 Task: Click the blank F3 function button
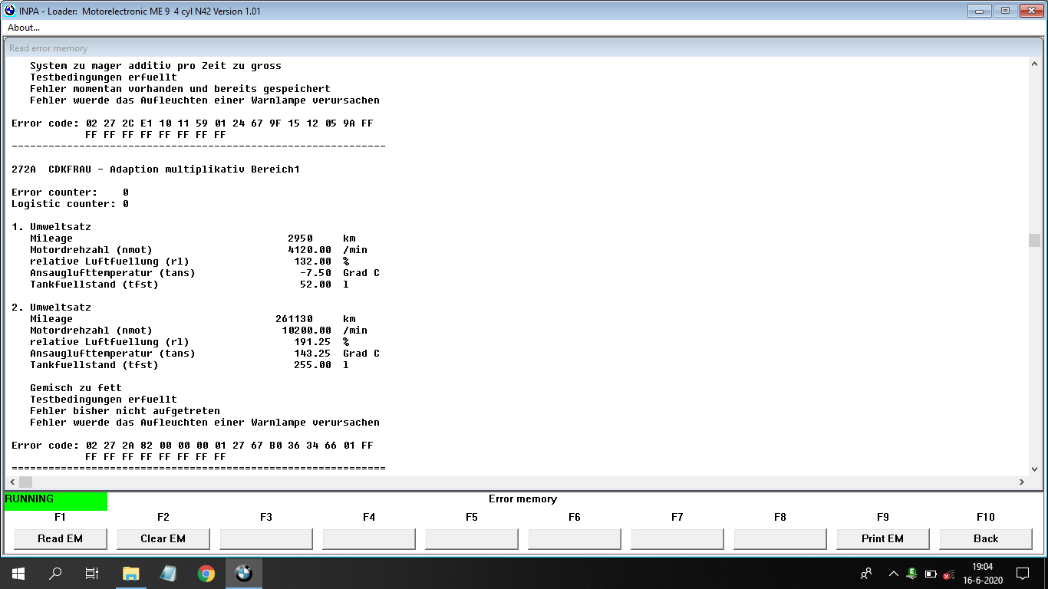266,538
